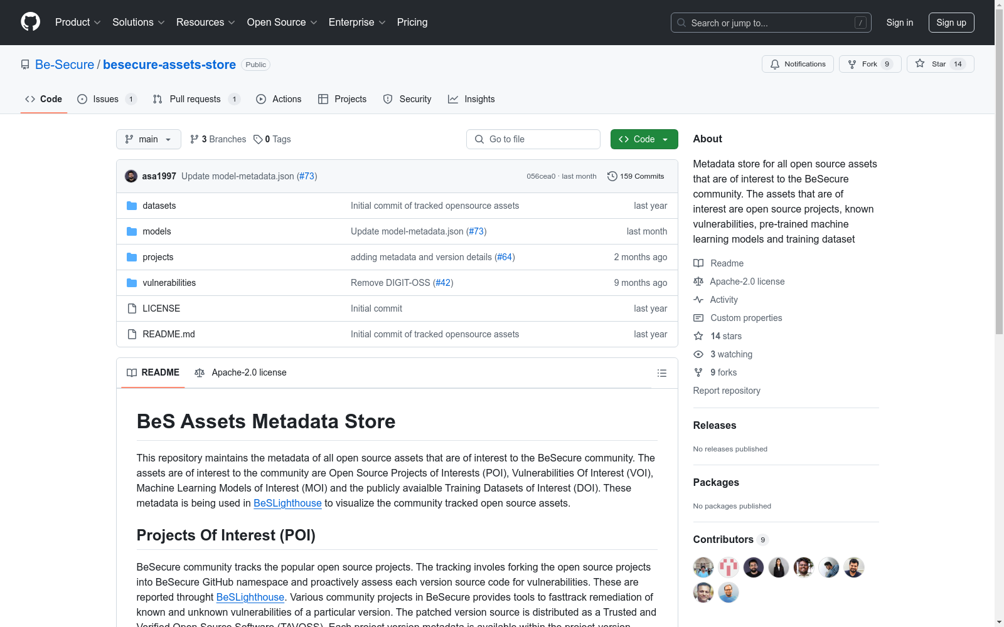Open the README.md file
Viewport: 1004px width, 627px height.
pyautogui.click(x=169, y=334)
